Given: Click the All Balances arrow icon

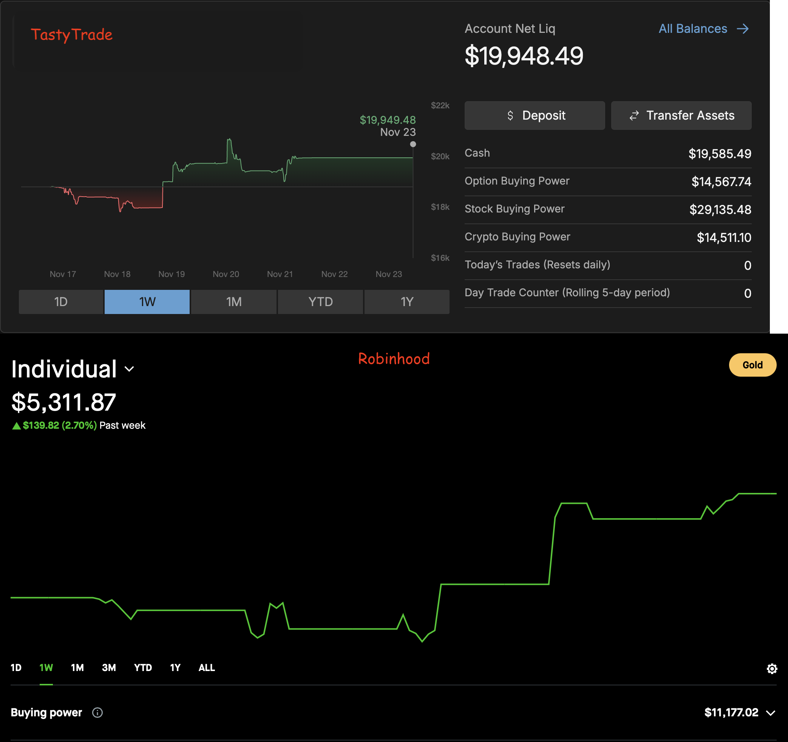Looking at the screenshot, I should pyautogui.click(x=742, y=29).
